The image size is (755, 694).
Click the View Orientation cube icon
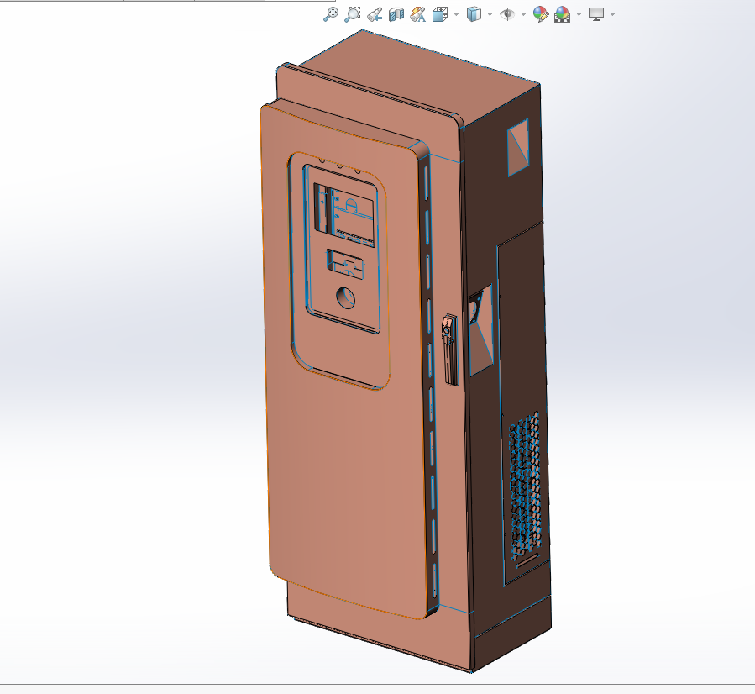pos(438,13)
